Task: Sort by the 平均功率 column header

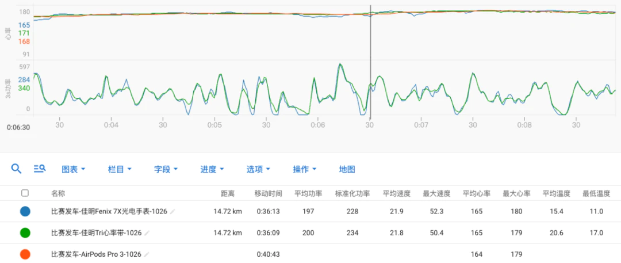Action: (308, 193)
